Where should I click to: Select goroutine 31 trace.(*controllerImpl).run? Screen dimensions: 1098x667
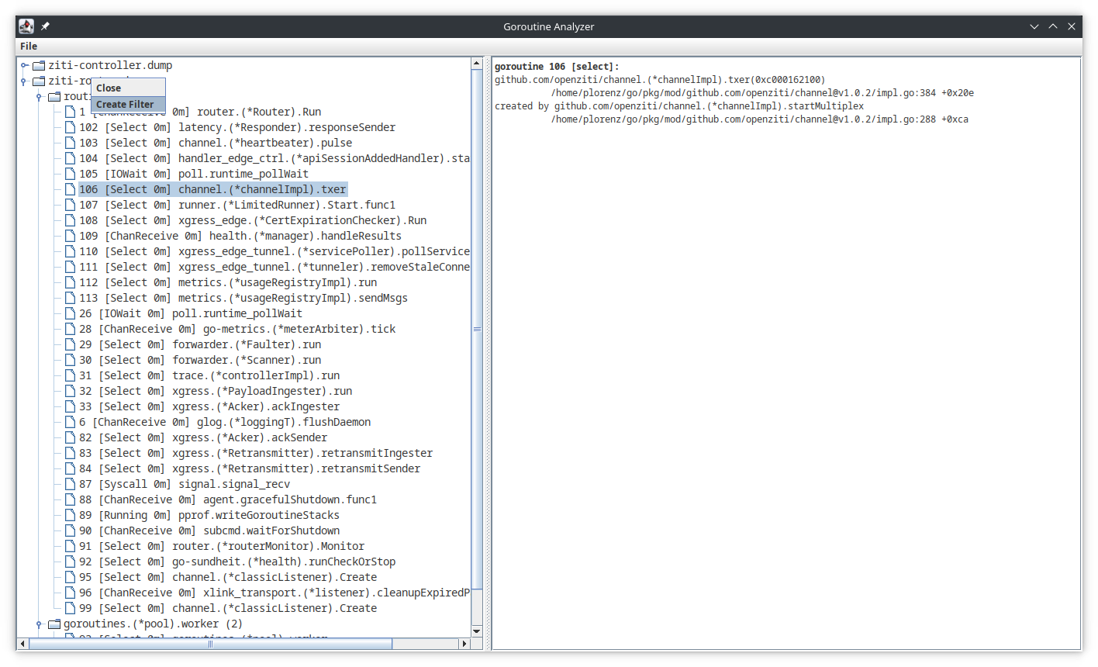pyautogui.click(x=209, y=375)
